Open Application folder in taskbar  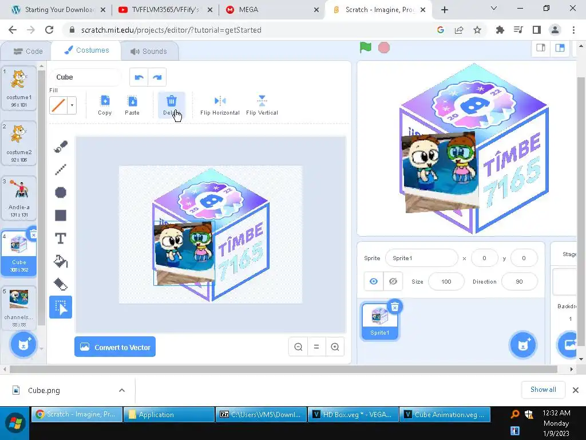click(169, 415)
